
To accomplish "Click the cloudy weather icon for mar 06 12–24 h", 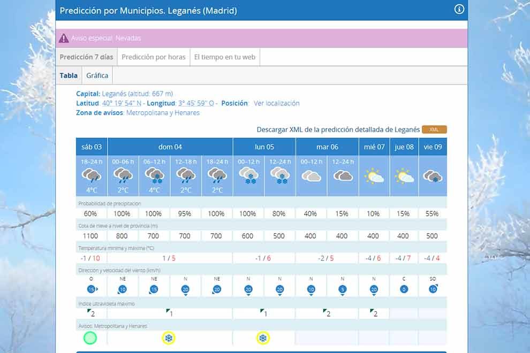I will coord(343,175).
